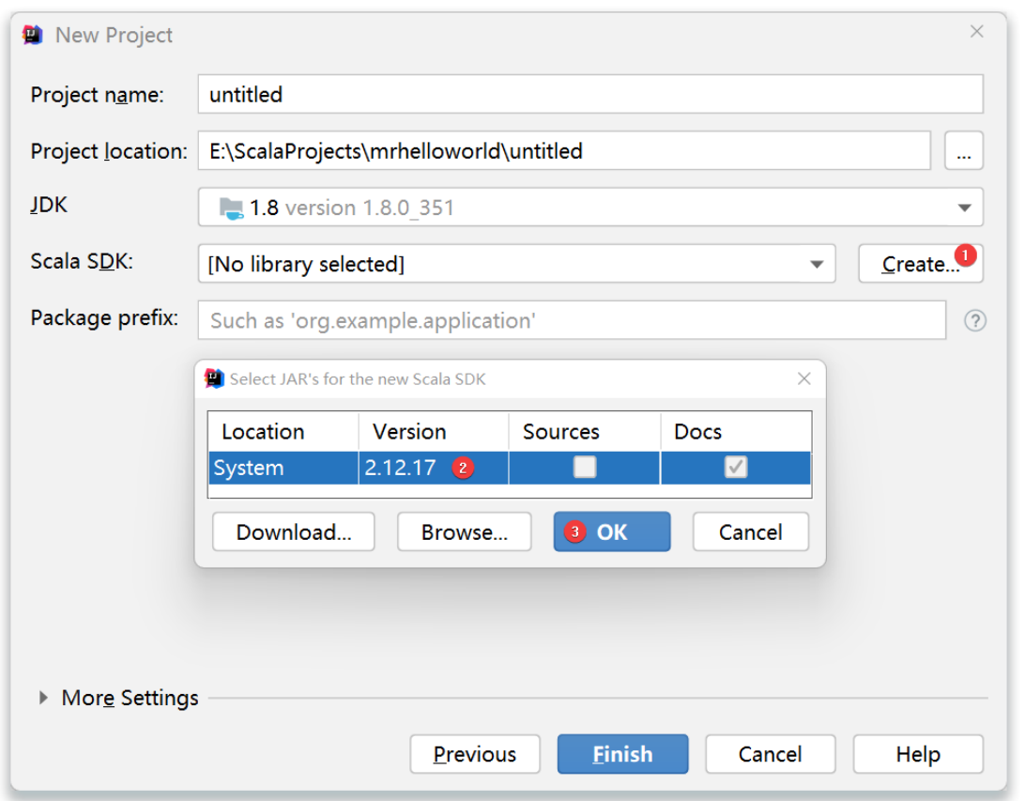Close the Select JAR's for the new Scala SDK dialog

click(x=804, y=378)
